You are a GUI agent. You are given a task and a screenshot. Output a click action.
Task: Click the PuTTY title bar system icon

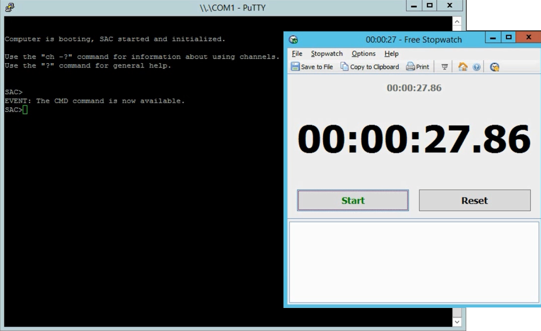pos(9,7)
